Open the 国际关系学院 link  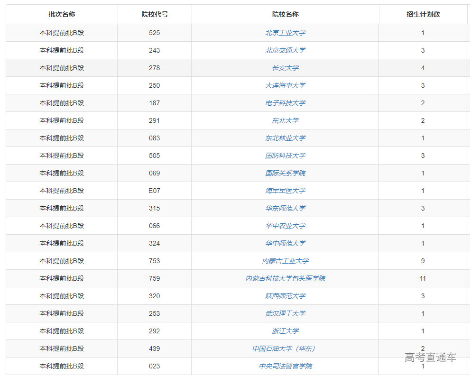[285, 173]
